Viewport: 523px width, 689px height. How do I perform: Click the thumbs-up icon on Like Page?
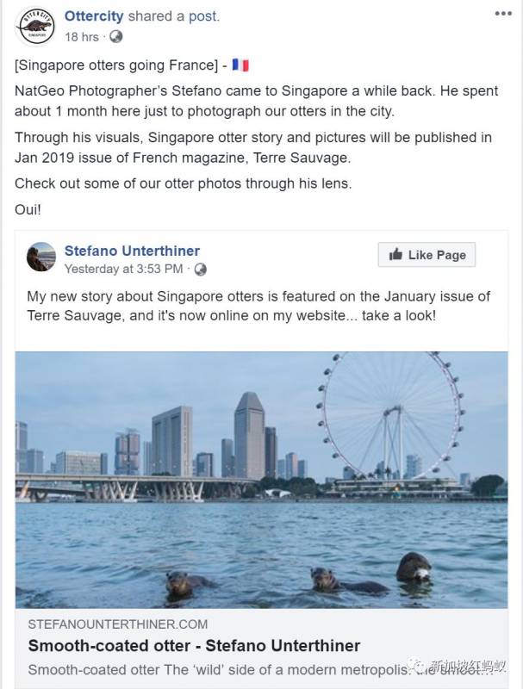pyautogui.click(x=395, y=254)
